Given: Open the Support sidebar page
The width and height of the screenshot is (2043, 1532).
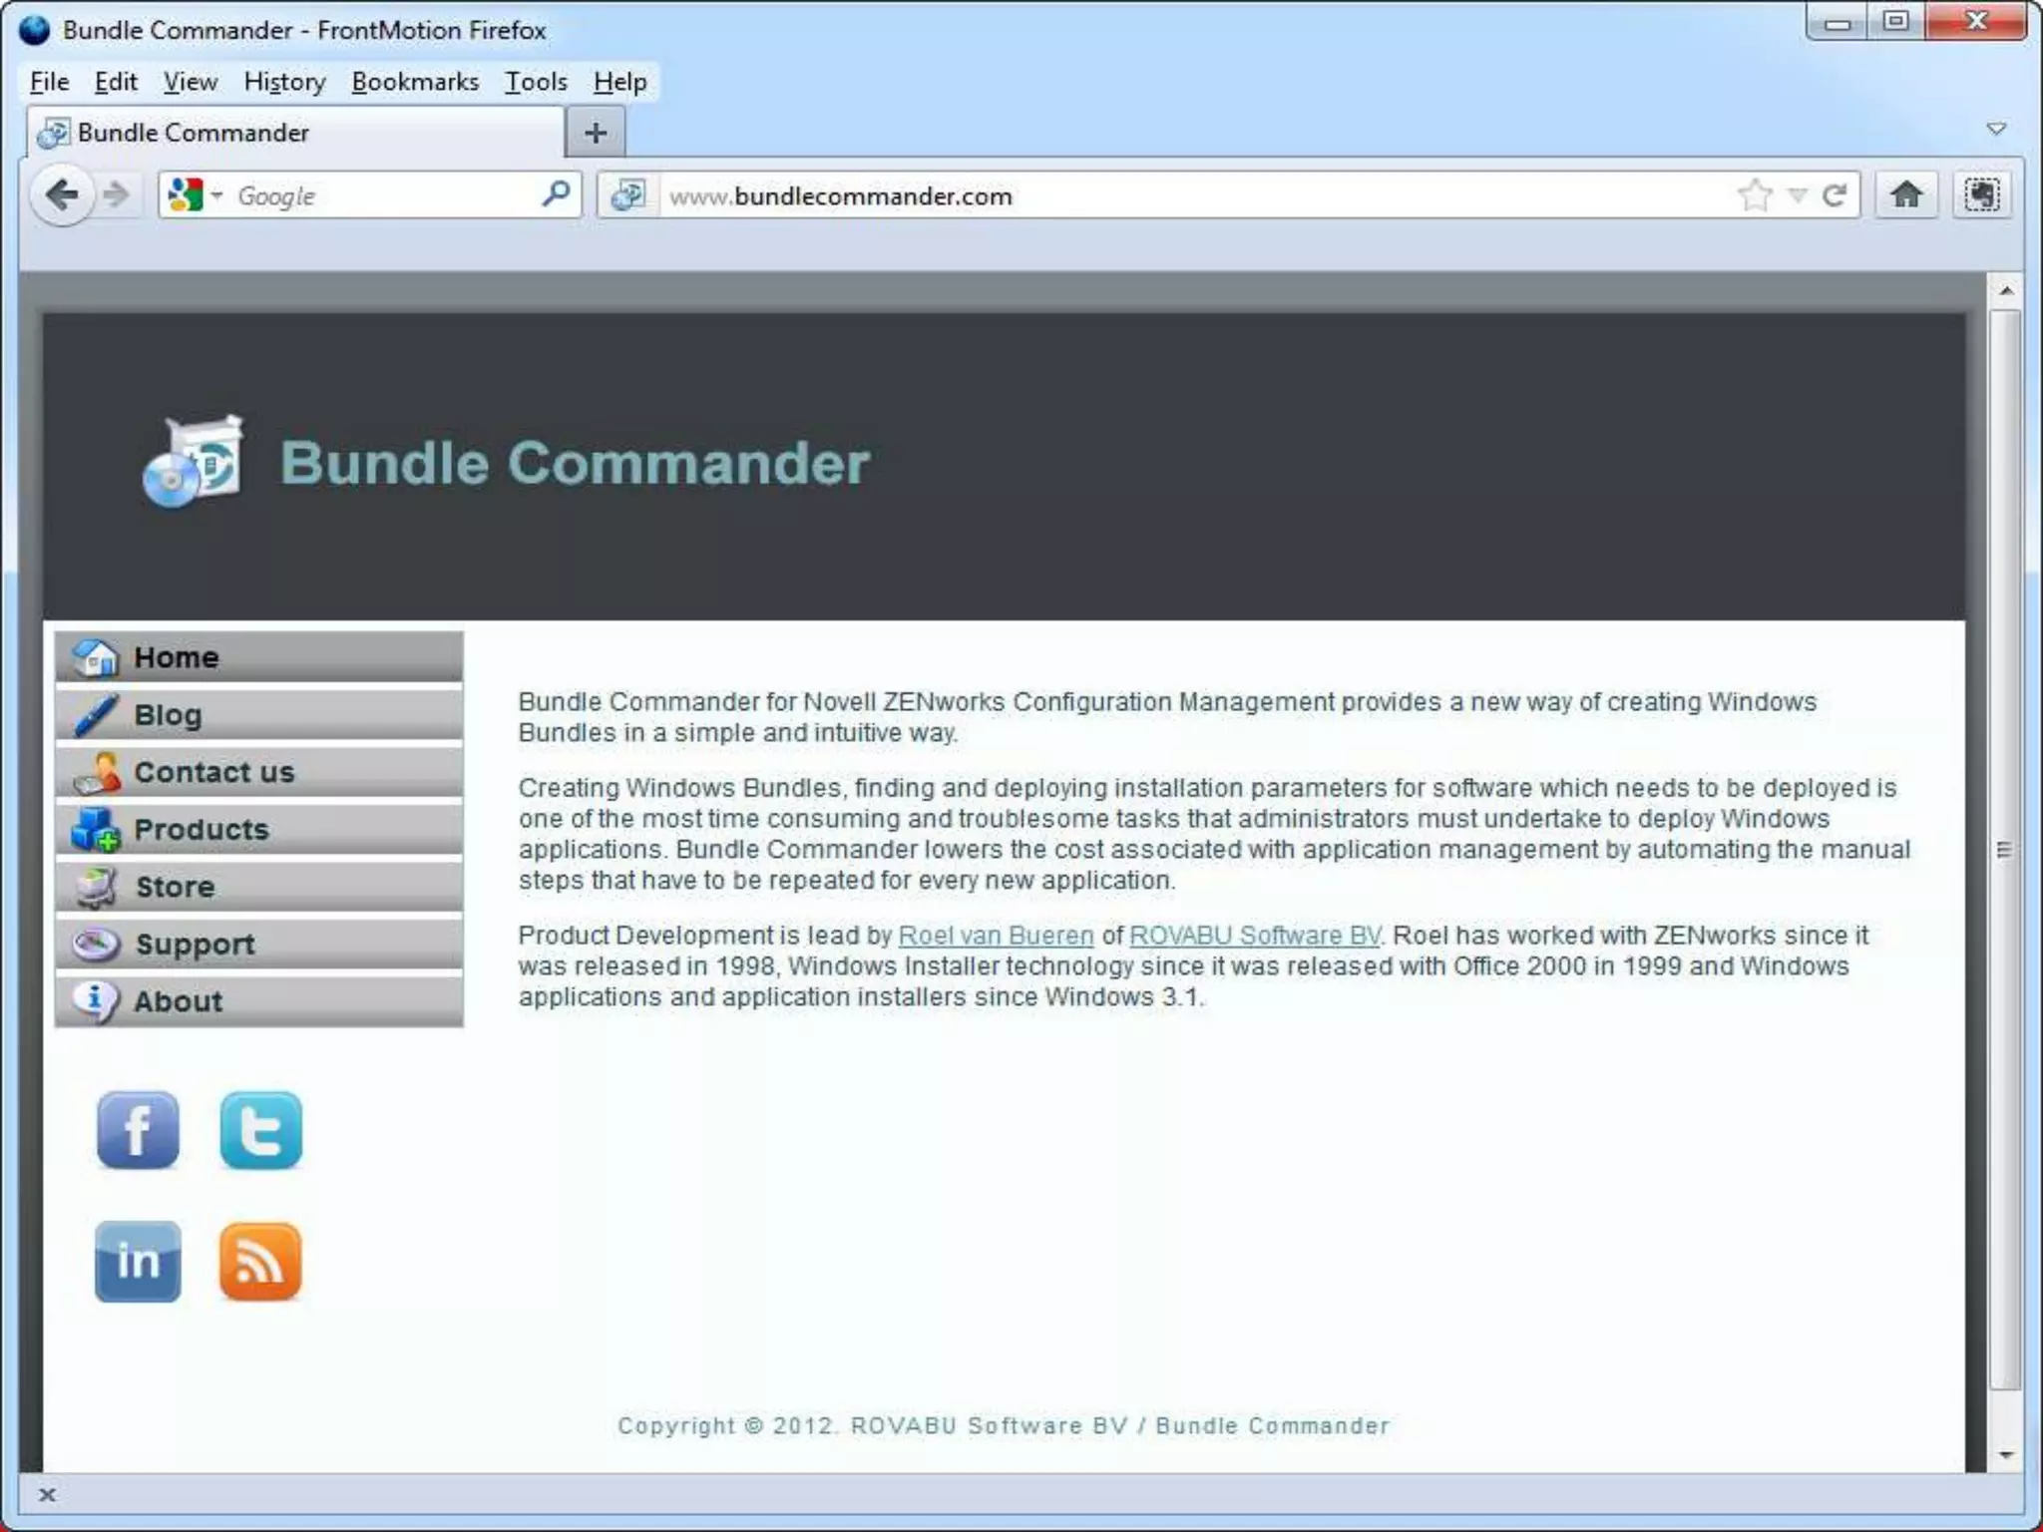Looking at the screenshot, I should point(259,944).
